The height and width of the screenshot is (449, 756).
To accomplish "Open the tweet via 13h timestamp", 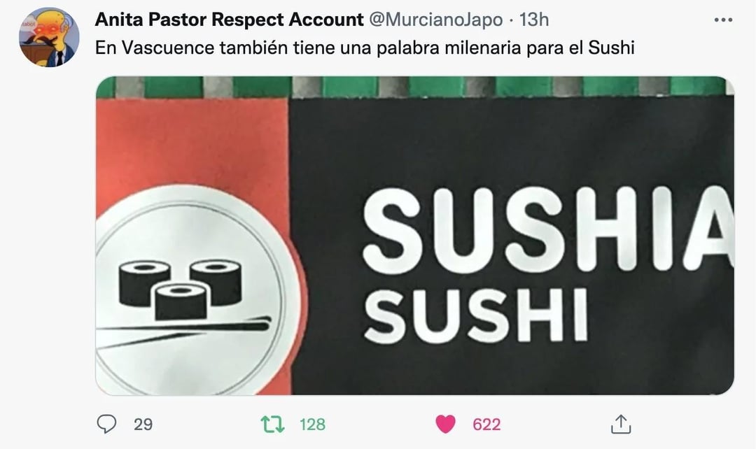I will 533,20.
